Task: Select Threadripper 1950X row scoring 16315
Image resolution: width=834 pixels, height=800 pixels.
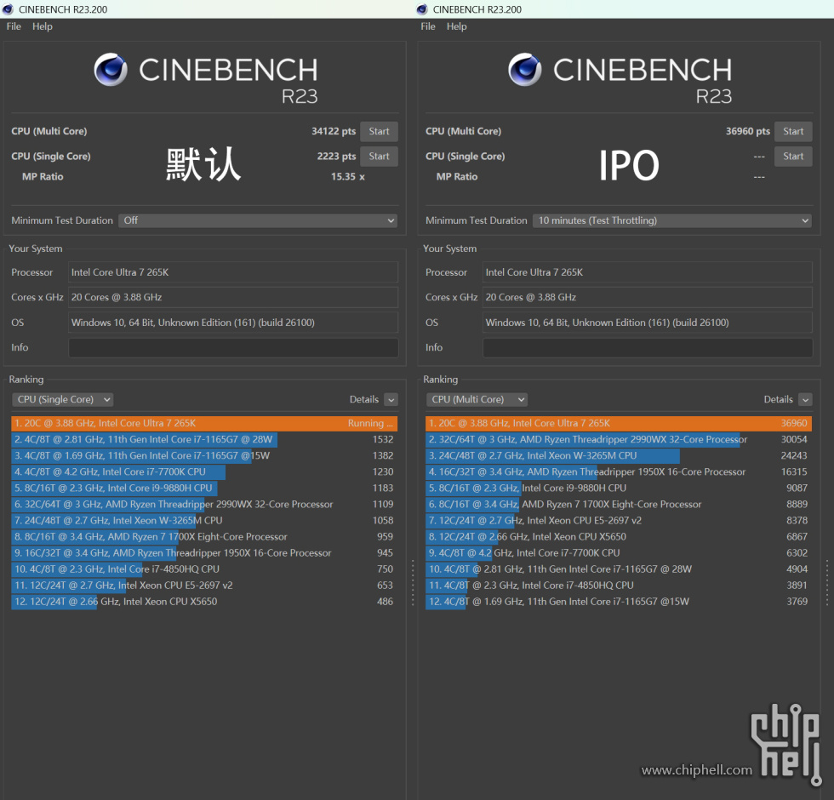Action: click(619, 471)
